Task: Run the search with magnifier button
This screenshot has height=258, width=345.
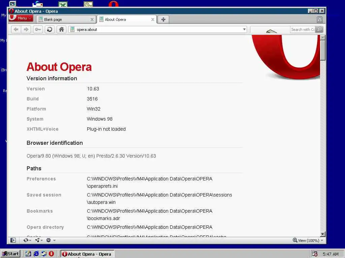Action: tap(319, 30)
